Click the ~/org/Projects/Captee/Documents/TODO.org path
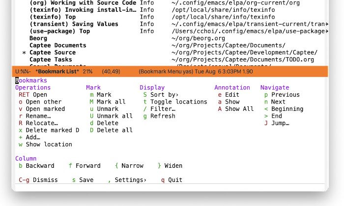The height and width of the screenshot is (206, 344). tap(243, 59)
